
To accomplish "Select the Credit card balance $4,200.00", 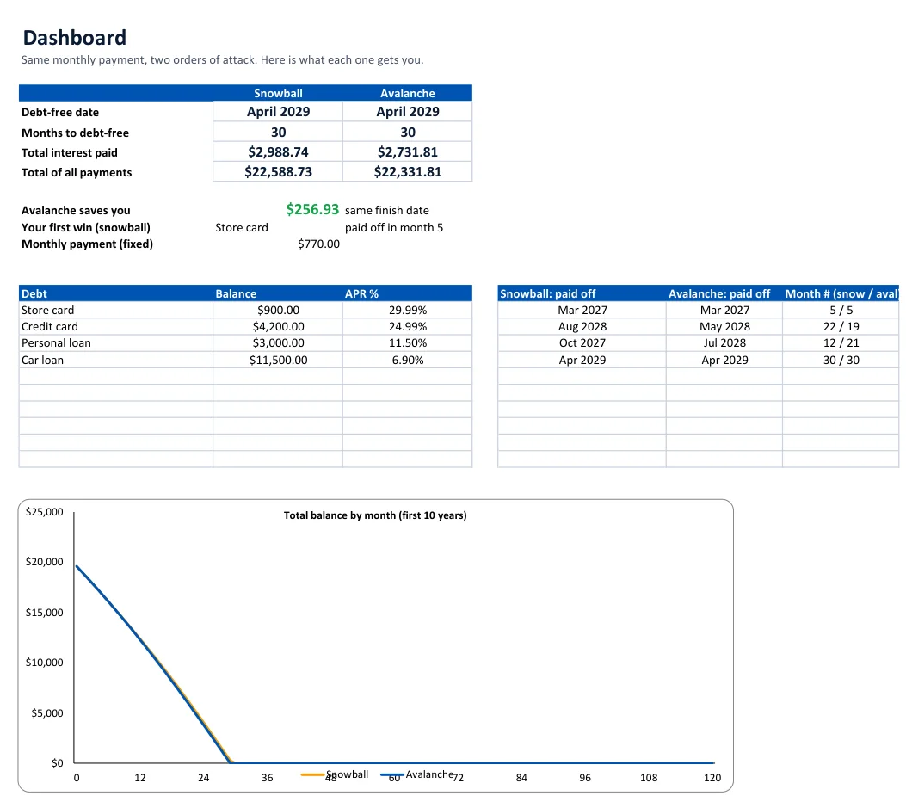I will (278, 326).
